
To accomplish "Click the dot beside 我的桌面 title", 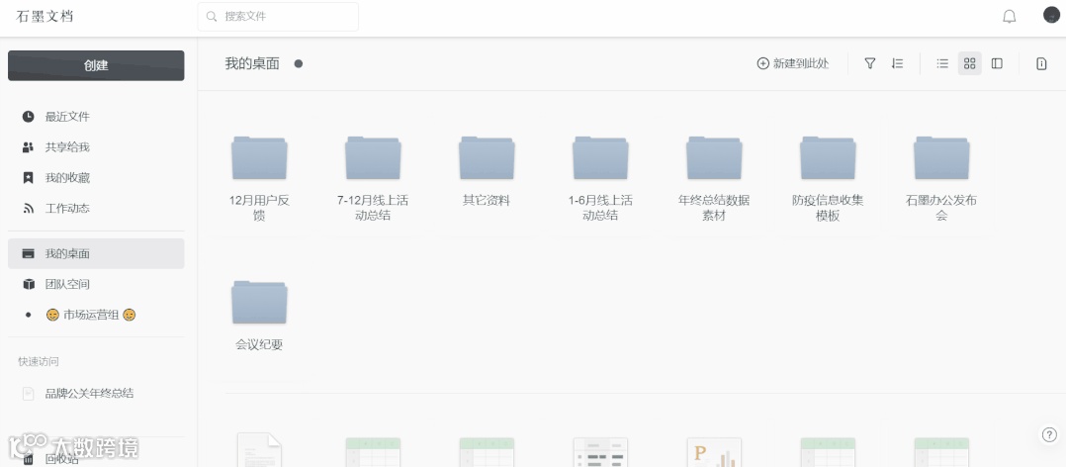I will click(x=298, y=64).
